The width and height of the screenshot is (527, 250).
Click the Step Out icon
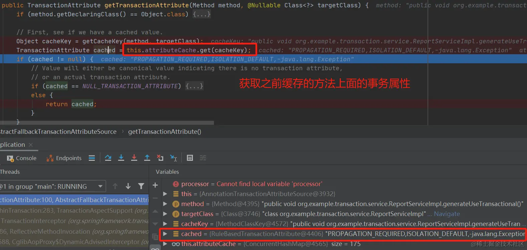tap(147, 158)
